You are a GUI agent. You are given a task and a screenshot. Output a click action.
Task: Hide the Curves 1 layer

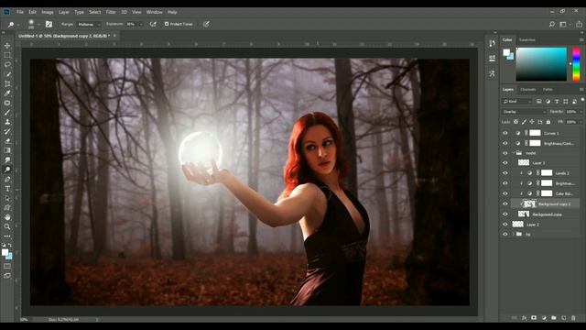pos(505,133)
